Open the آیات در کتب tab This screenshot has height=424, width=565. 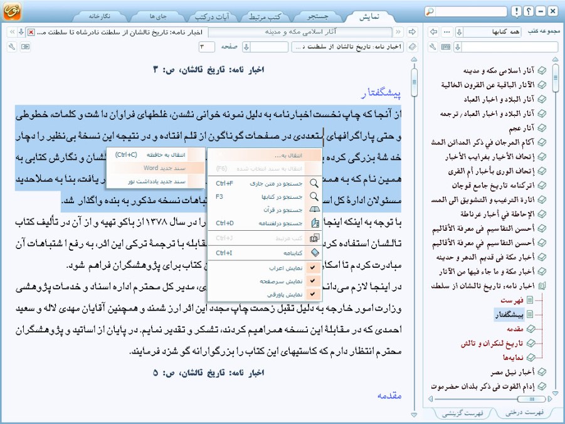click(212, 16)
